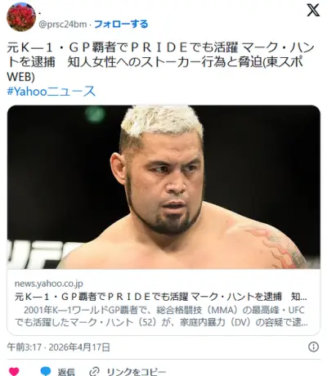Follow the account via フォローする

click(121, 25)
